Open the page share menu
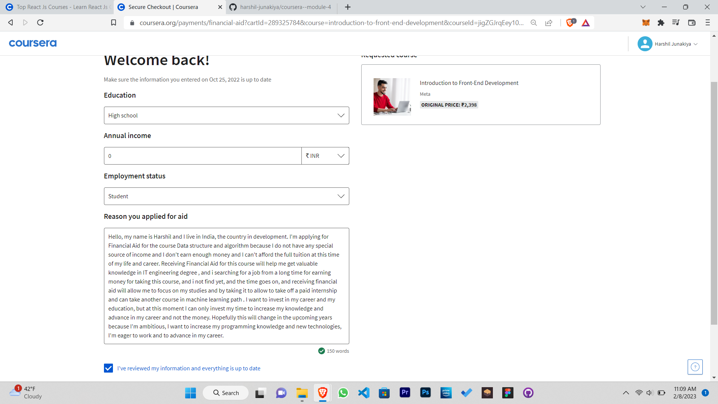The width and height of the screenshot is (718, 404). coord(549,22)
